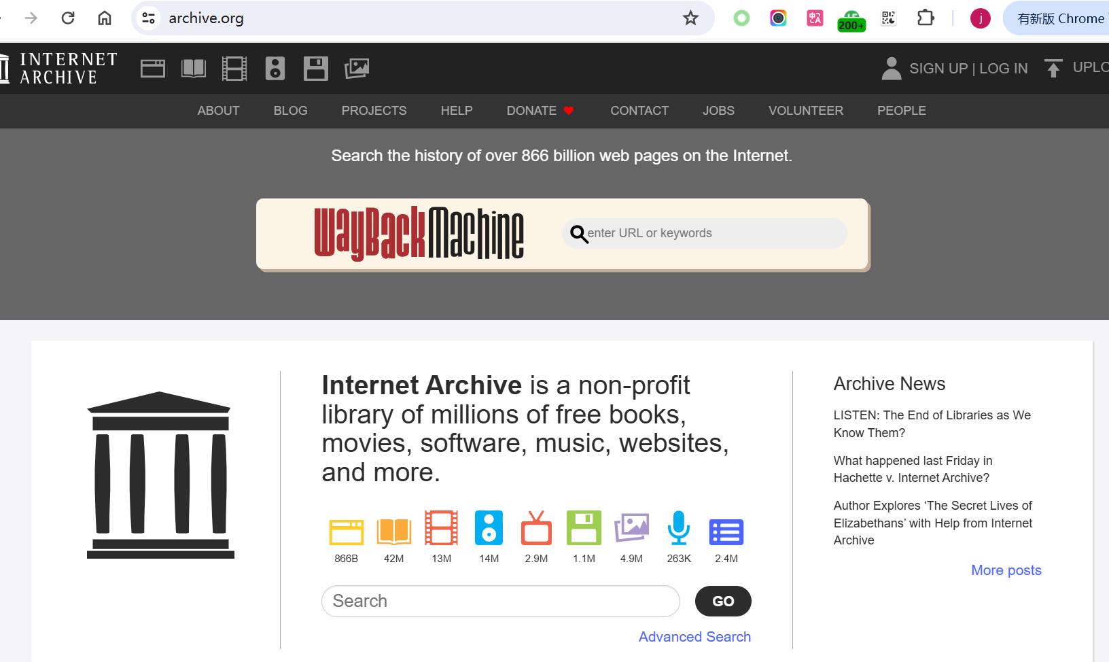Open the PROJECTS menu item
Screen dimensions: 1109x662
[374, 111]
